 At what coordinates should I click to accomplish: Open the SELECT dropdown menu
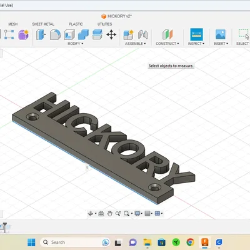(243, 44)
